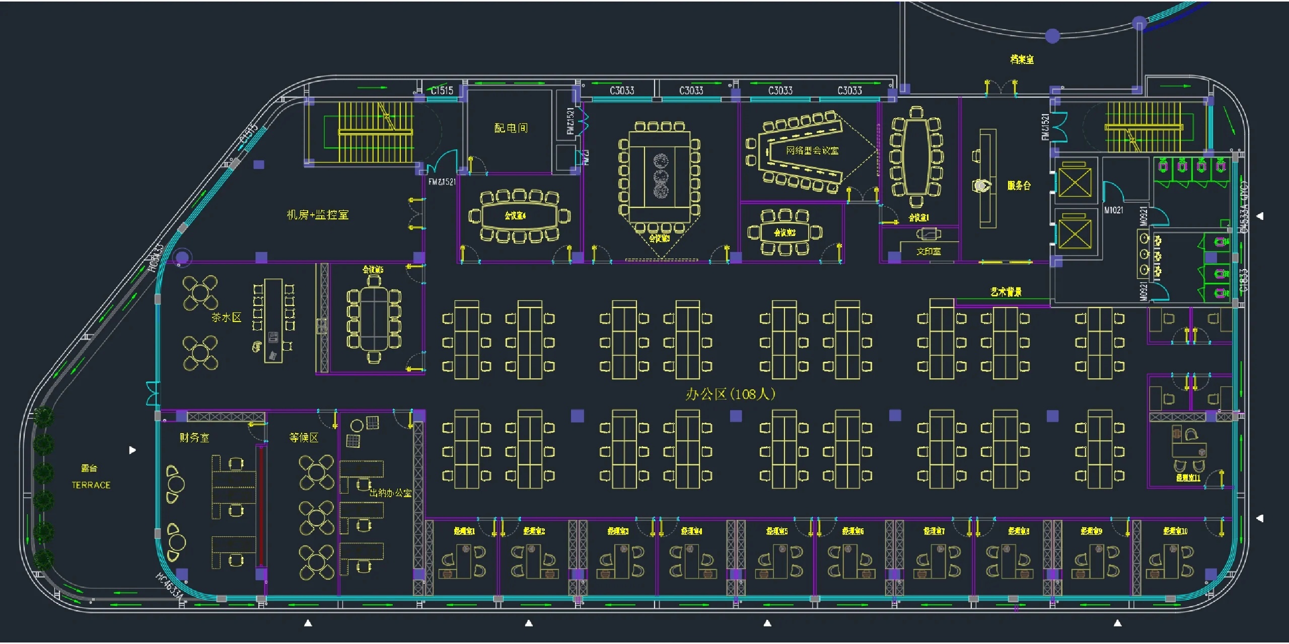Viewport: 1289px width, 644px height.
Task: Click the upper elevator shaft symbol
Action: pos(1075,182)
